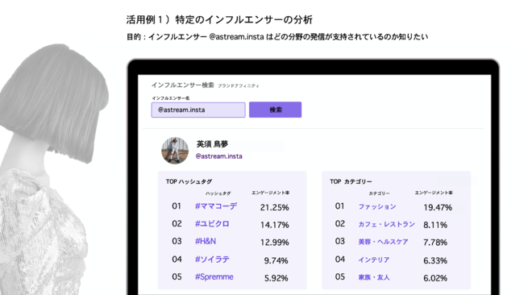Open the カフェ・レストラン category
This screenshot has height=295, width=524.
386,225
